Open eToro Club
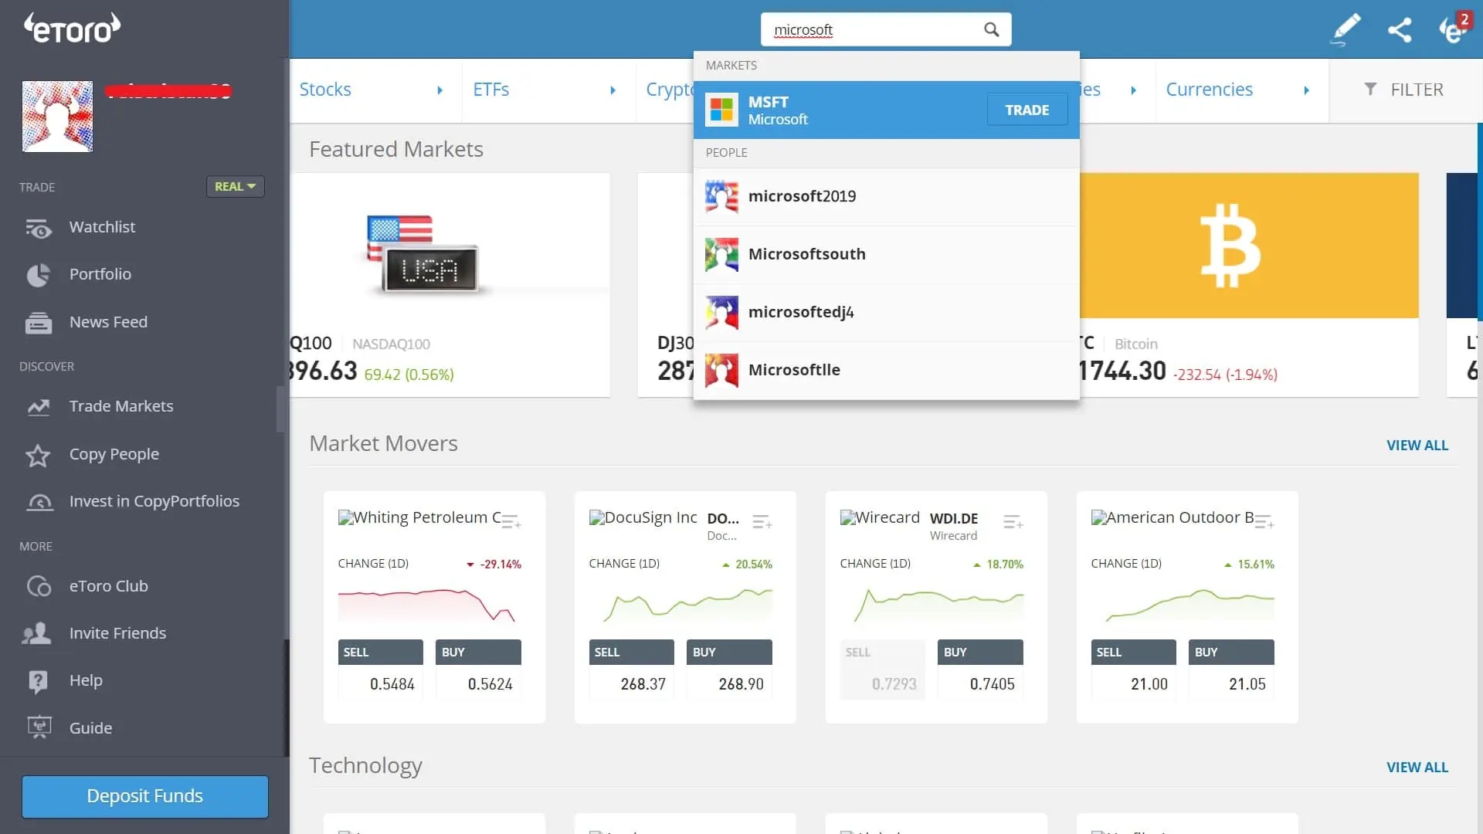Image resolution: width=1483 pixels, height=834 pixels. point(109,586)
